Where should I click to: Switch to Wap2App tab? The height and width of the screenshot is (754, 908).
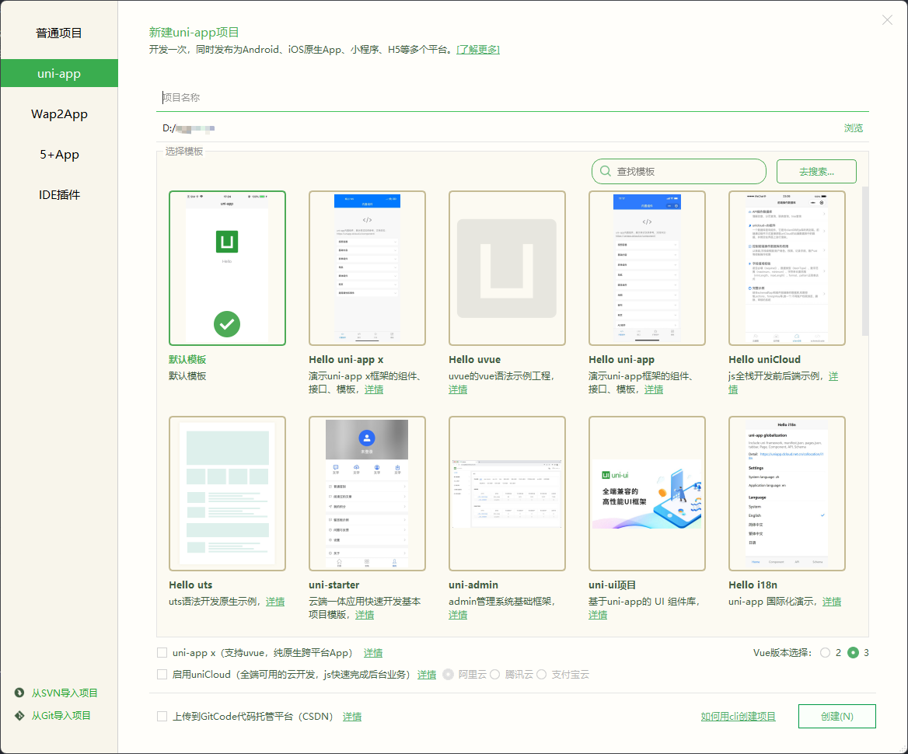tap(59, 114)
